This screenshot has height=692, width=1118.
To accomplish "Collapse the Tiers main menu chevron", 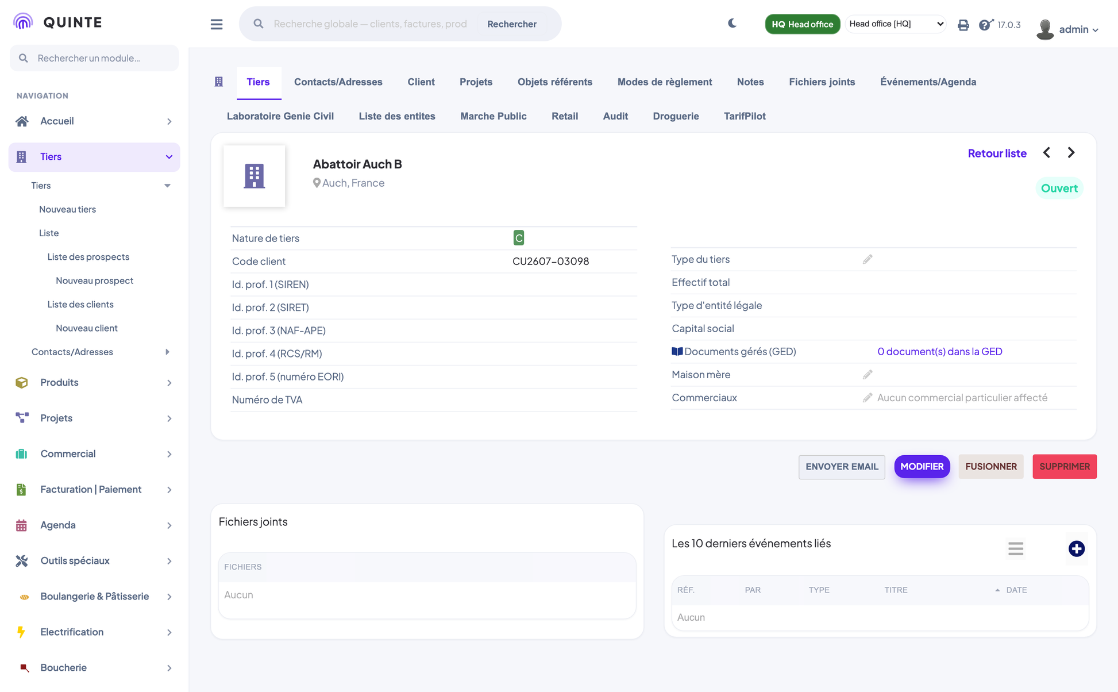I will [x=169, y=157].
